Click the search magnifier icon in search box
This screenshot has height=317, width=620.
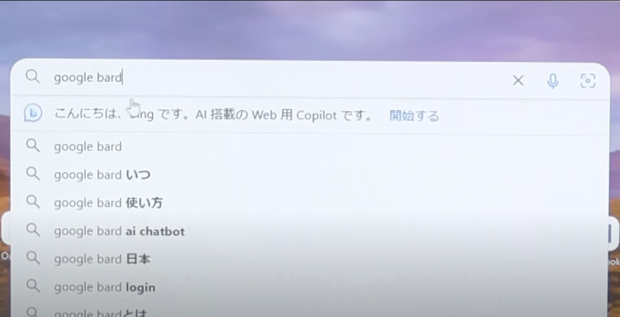pyautogui.click(x=33, y=76)
